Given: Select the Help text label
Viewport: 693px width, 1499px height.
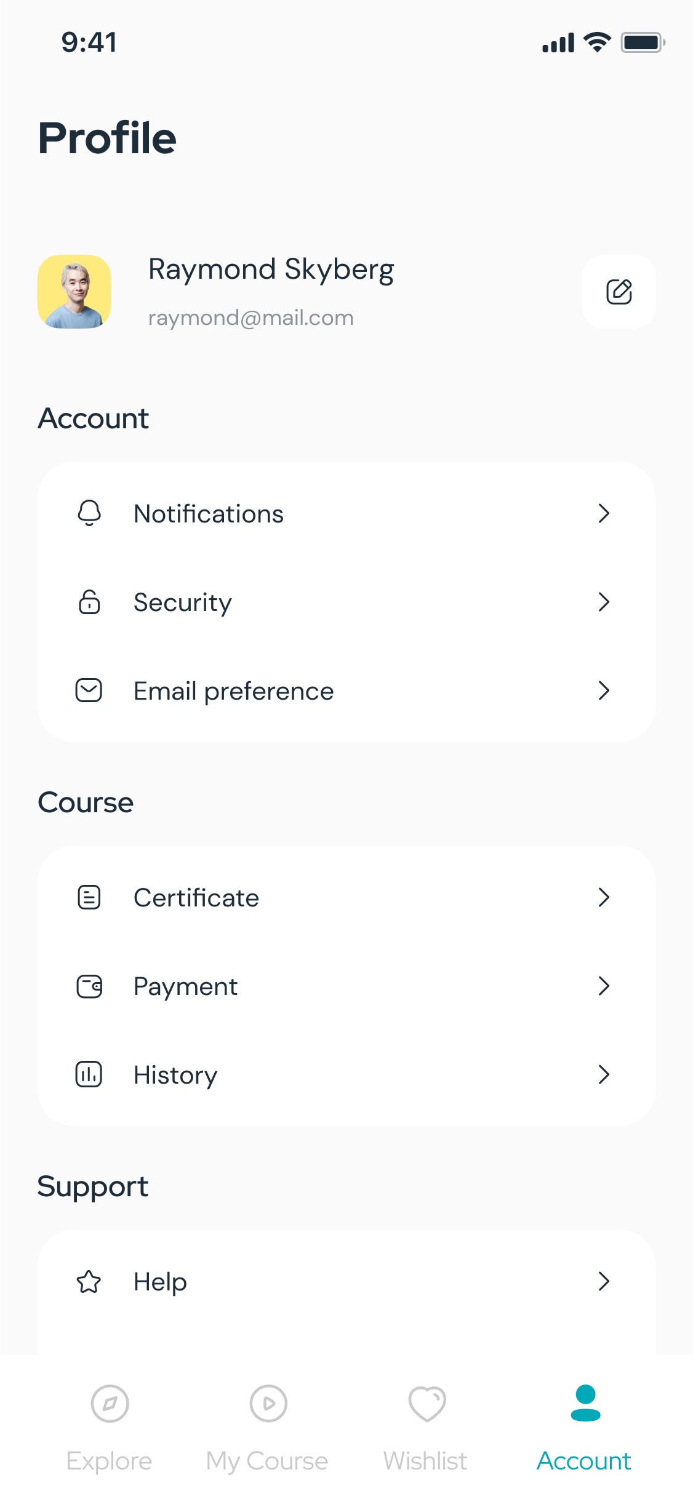Looking at the screenshot, I should [160, 1282].
